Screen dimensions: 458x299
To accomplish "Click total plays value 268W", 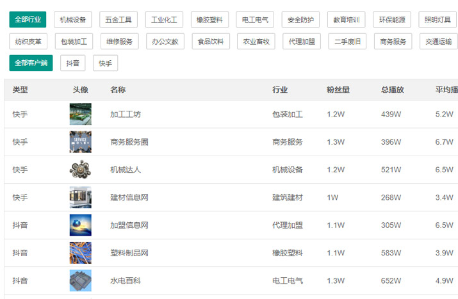I will pyautogui.click(x=391, y=197).
